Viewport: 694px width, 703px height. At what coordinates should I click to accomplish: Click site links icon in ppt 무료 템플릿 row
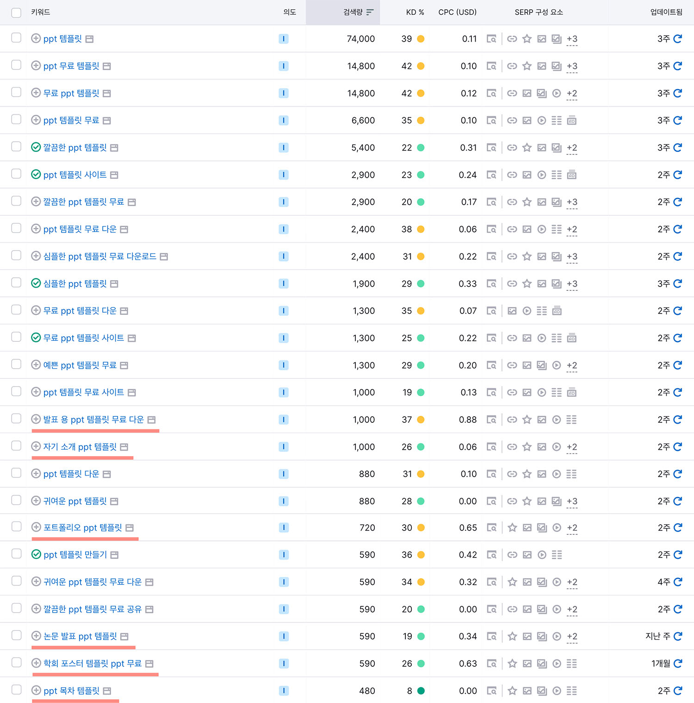tap(512, 66)
